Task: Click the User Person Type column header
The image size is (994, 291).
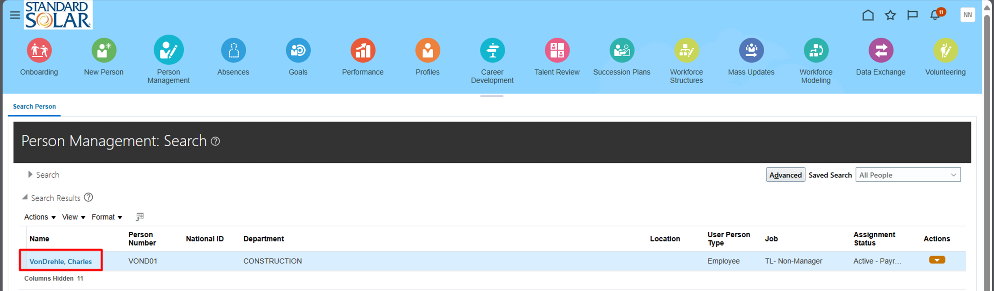Action: (728, 239)
